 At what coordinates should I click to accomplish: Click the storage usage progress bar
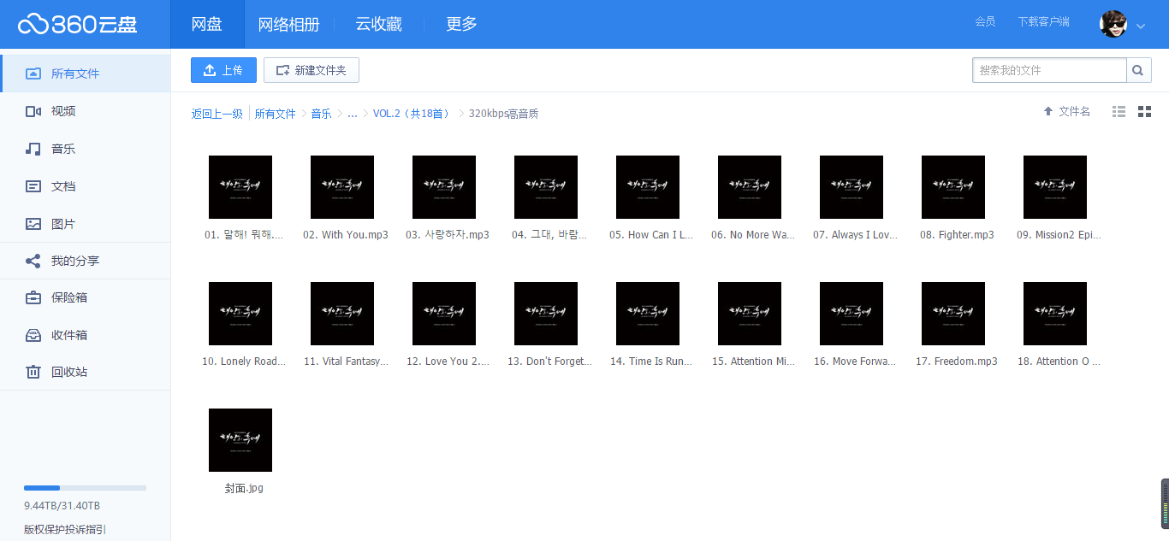click(85, 488)
